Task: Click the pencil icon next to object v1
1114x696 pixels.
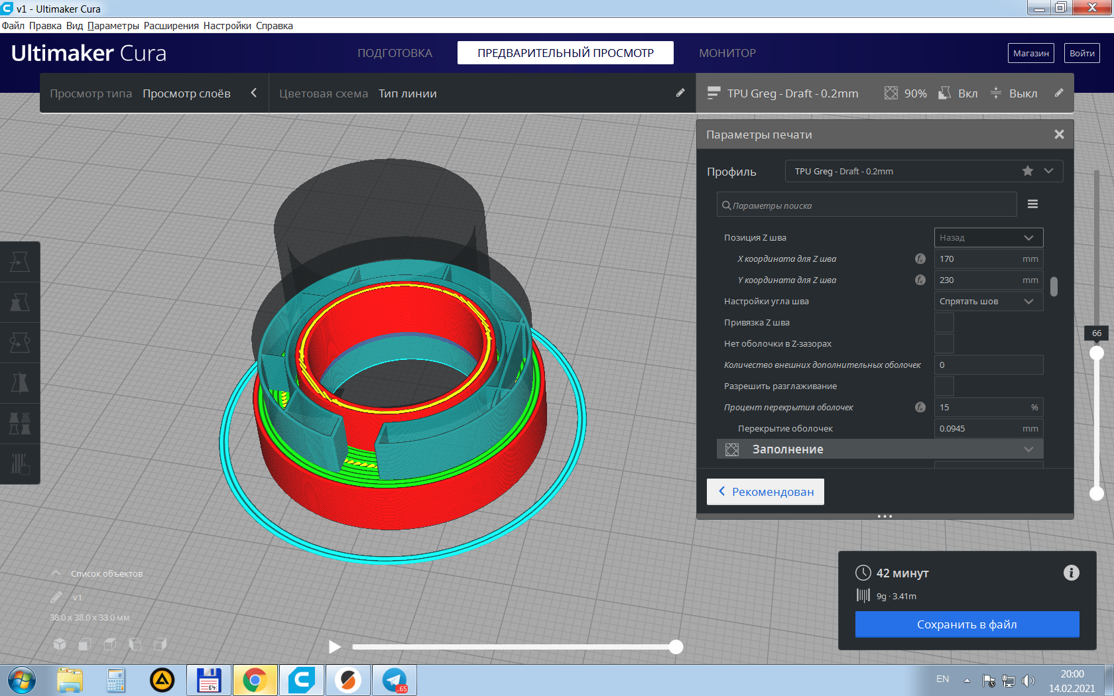Action: [56, 597]
